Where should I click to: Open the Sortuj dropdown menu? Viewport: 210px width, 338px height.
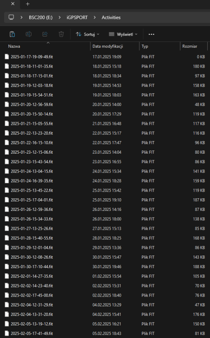[x=88, y=34]
